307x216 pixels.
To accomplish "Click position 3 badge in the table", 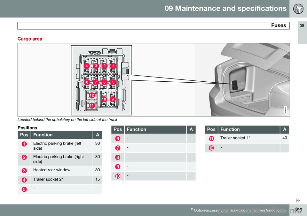I will click(24, 170).
